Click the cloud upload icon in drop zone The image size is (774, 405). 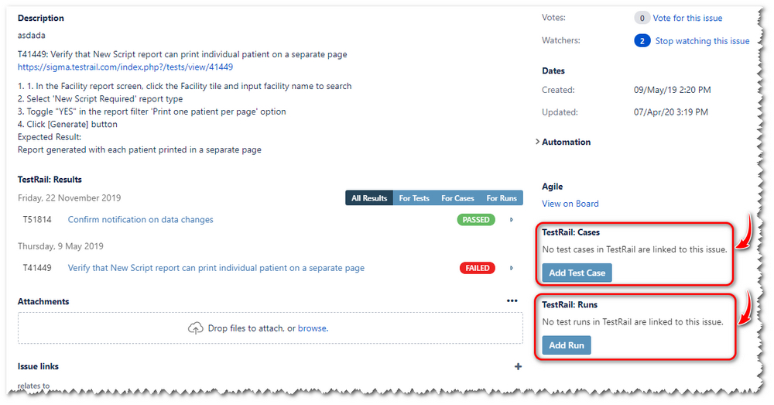pos(196,328)
